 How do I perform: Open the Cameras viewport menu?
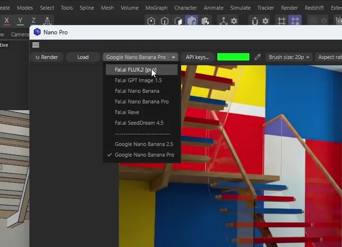click(x=20, y=34)
